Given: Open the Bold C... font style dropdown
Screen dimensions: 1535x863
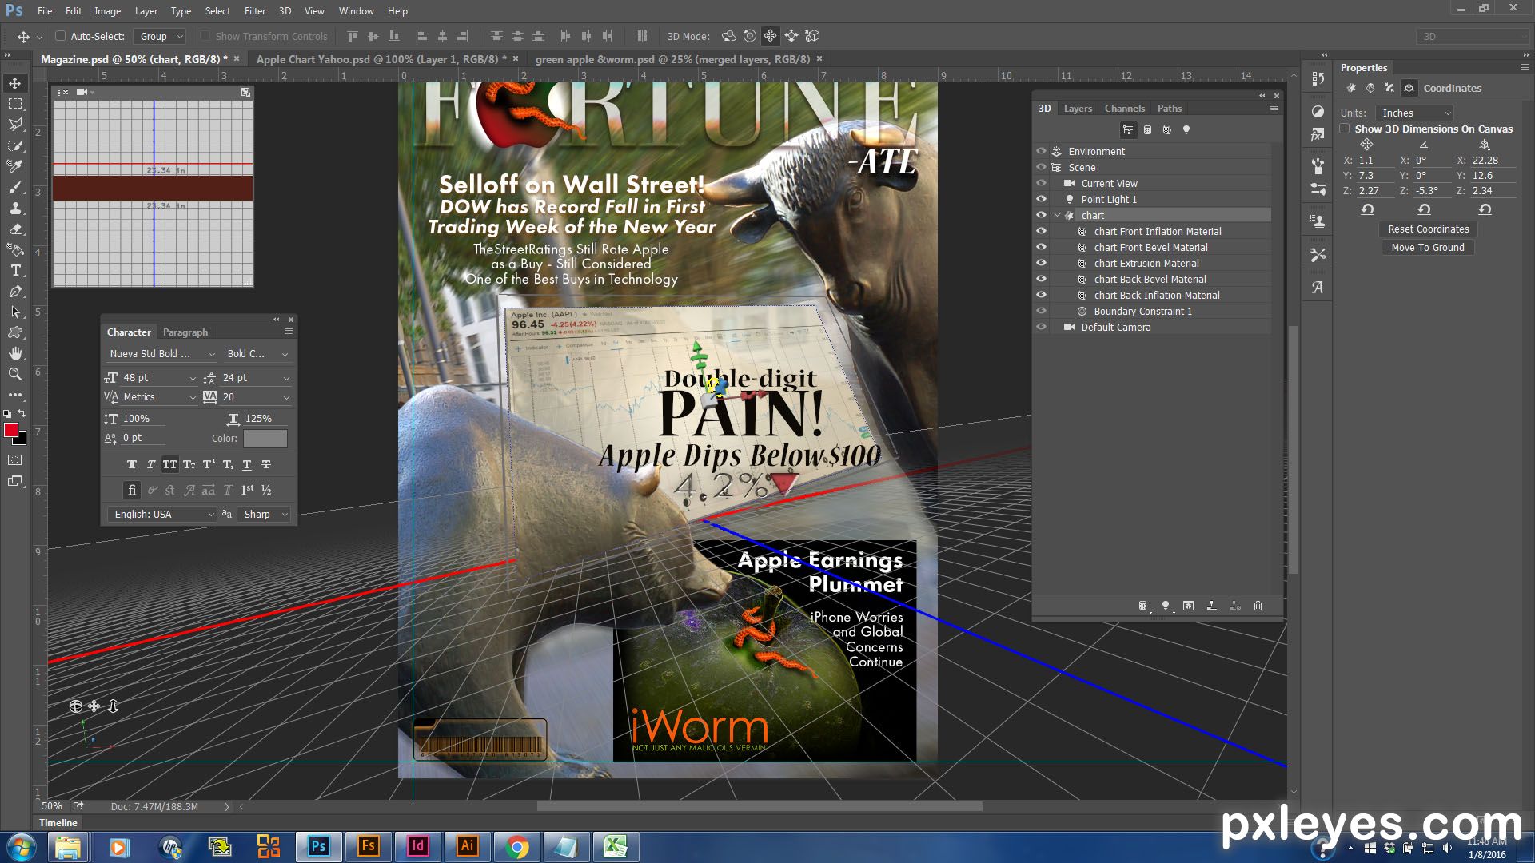Looking at the screenshot, I should coord(257,353).
